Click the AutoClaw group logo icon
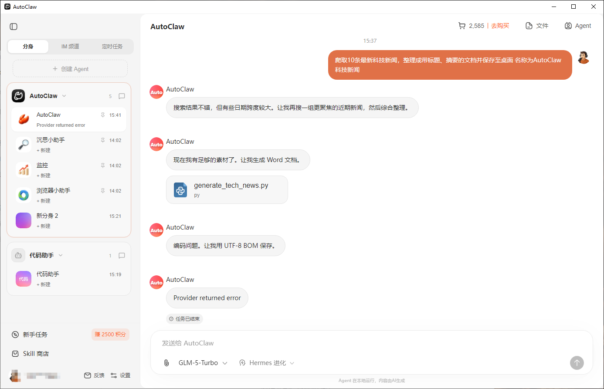Viewport: 604px width, 389px height. pos(18,96)
